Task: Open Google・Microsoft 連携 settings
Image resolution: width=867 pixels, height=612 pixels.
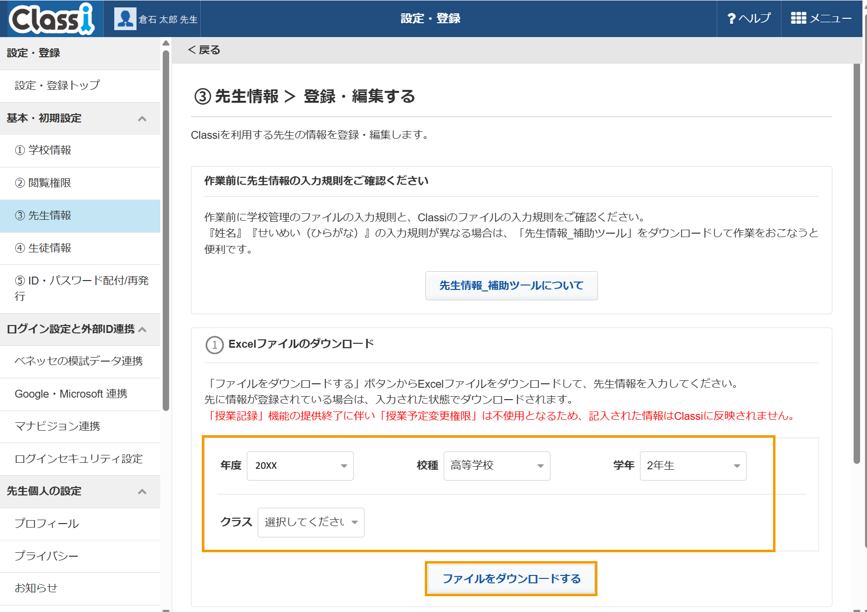Action: click(x=80, y=394)
